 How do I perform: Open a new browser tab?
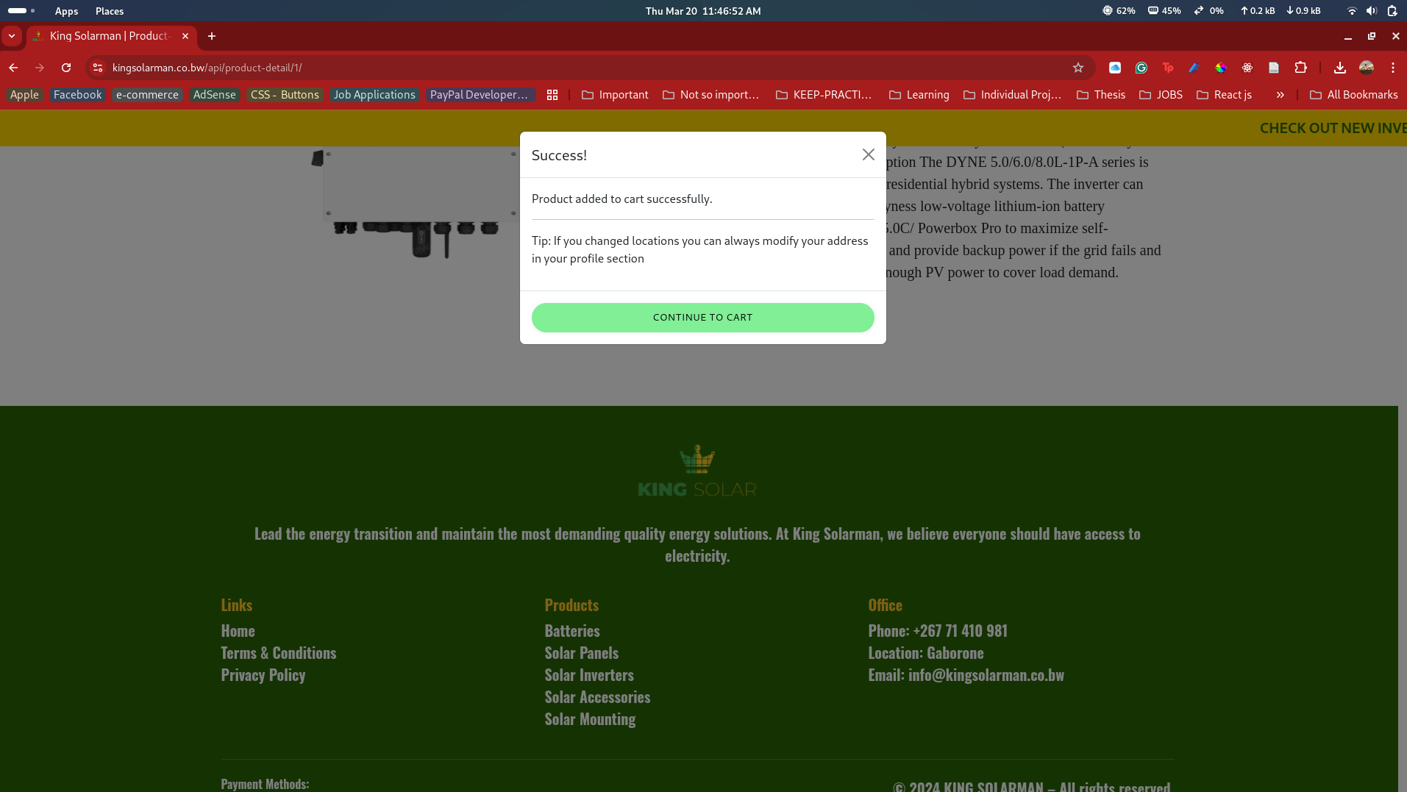click(212, 36)
